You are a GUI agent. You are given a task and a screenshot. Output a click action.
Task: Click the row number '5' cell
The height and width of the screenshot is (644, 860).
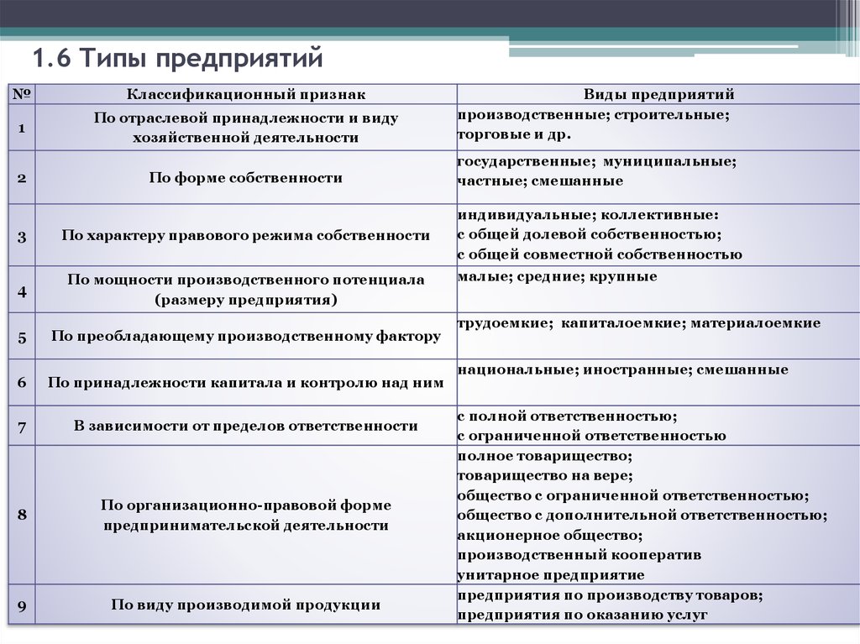(x=21, y=336)
